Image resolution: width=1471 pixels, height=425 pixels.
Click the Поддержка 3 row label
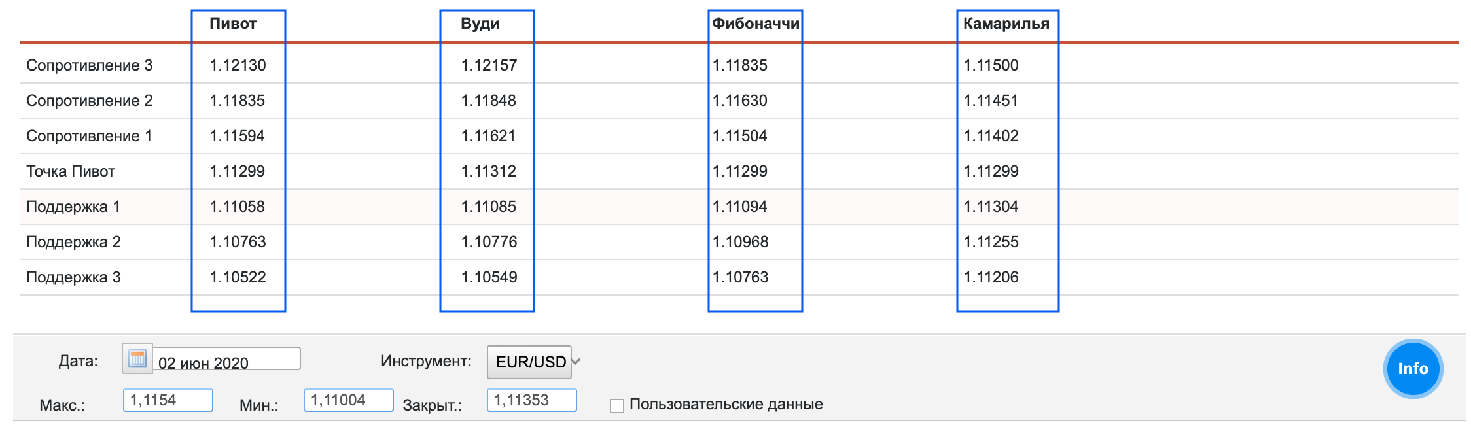click(73, 277)
